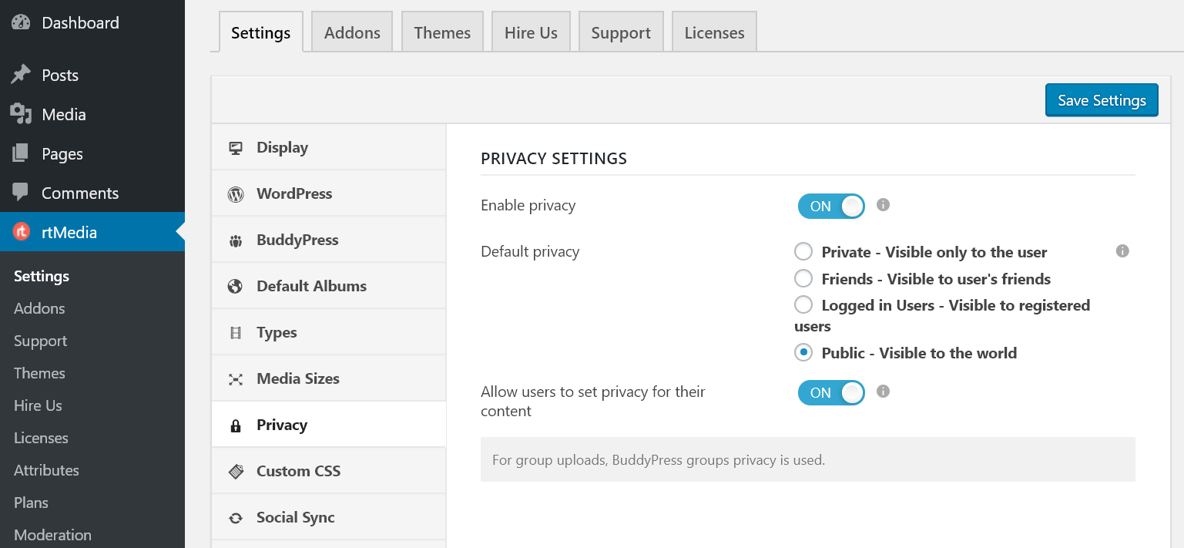Open Default Albums via the globe icon
This screenshot has width=1184, height=548.
pos(236,285)
